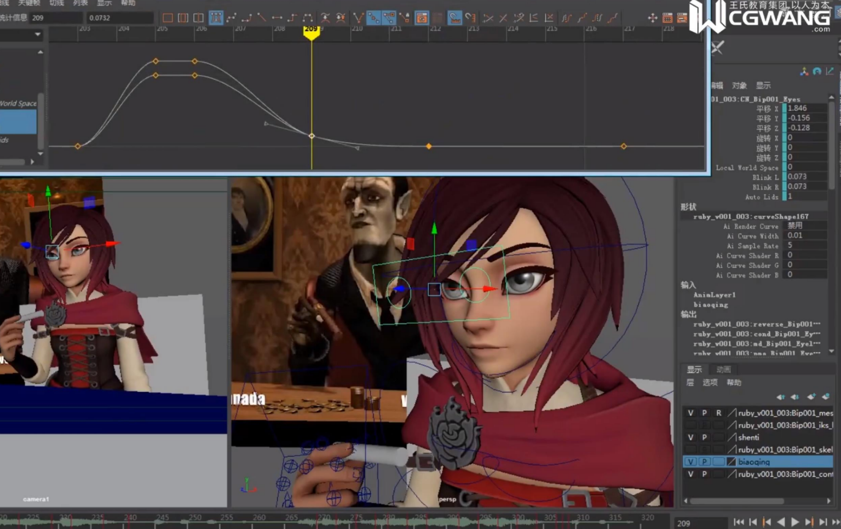Toggle visibility of ruby_v001_003:Bip001_cont layer
Viewport: 841px width, 529px height.
(690, 474)
